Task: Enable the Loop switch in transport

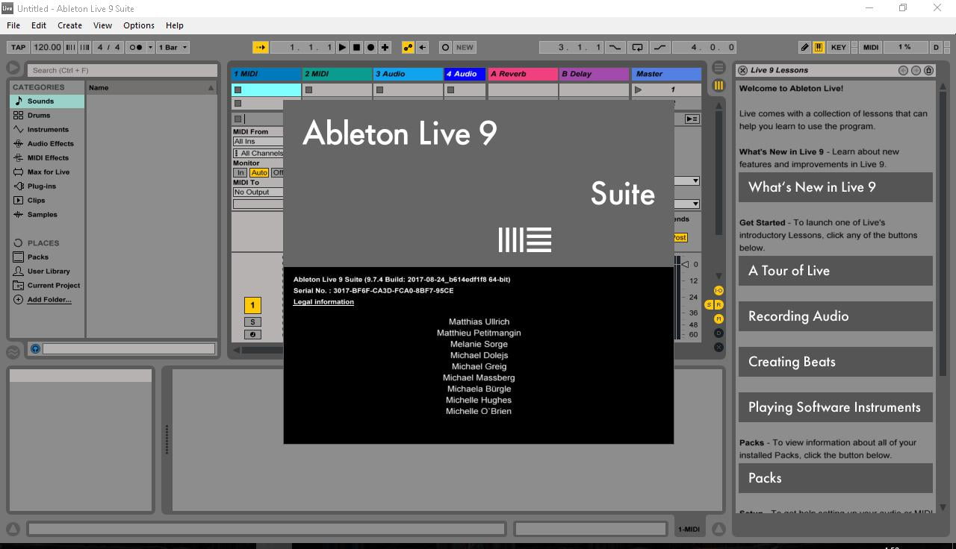Action: point(637,47)
